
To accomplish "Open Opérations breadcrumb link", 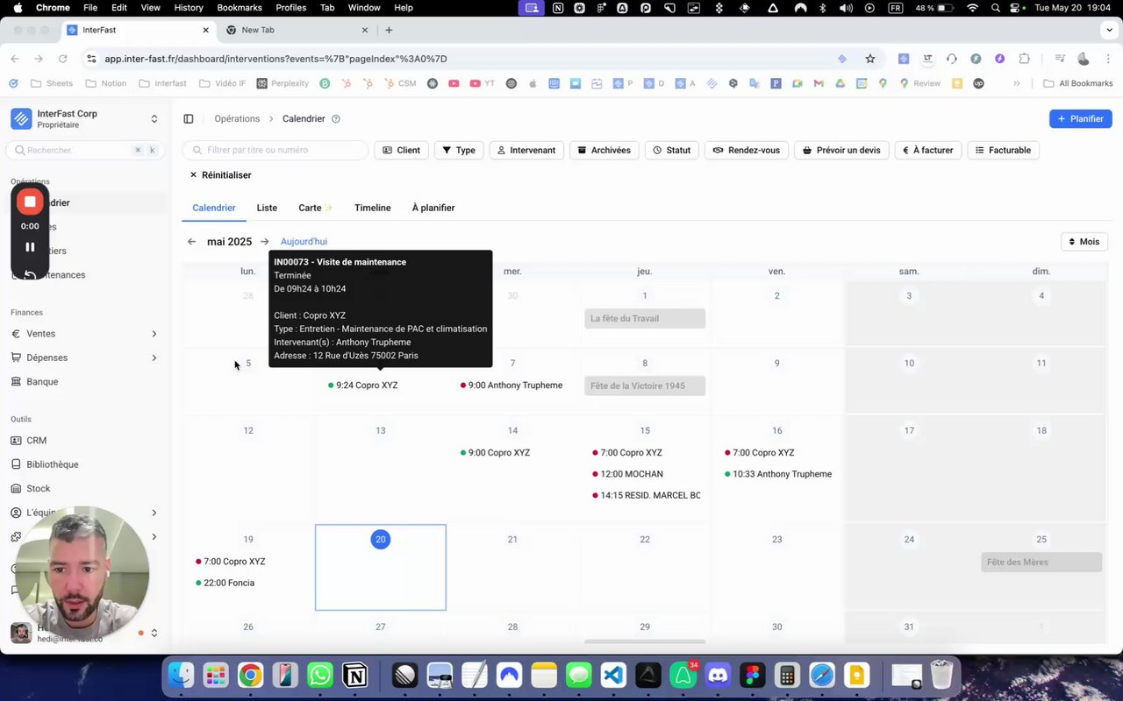I will [x=237, y=118].
